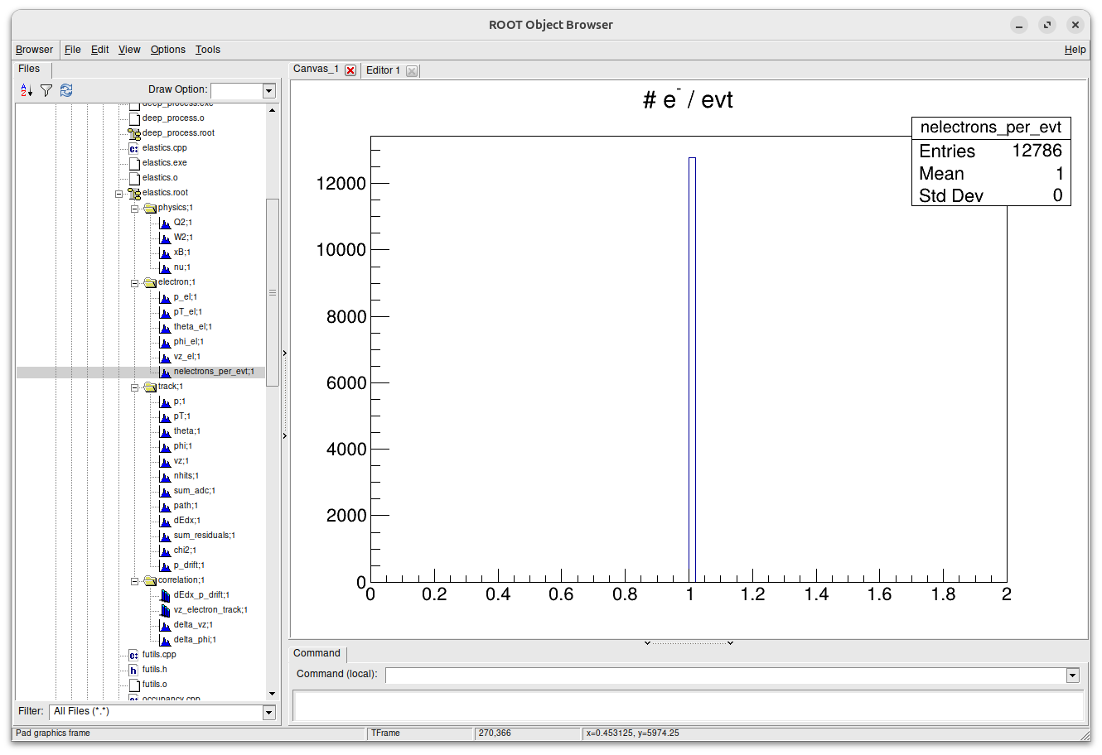This screenshot has height=755, width=1102.
Task: Open the Filter file type dropdown
Action: [x=268, y=712]
